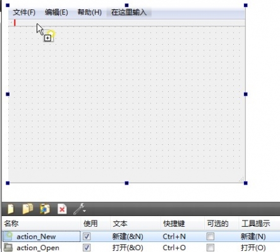Select the action_New row name
The width and height of the screenshot is (280, 252).
(x=36, y=237)
